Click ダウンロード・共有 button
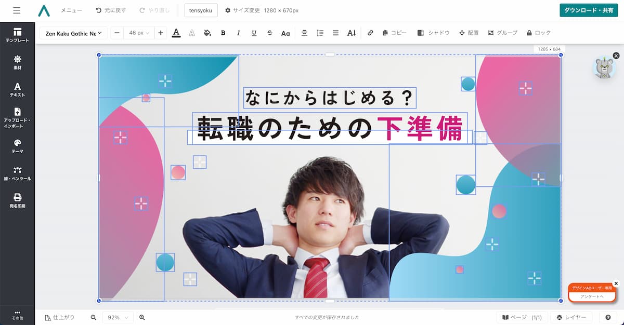Image resolution: width=624 pixels, height=325 pixels. pos(588,10)
